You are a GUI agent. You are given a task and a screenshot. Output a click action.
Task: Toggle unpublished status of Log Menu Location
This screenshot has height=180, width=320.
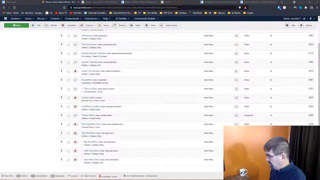pos(75,106)
